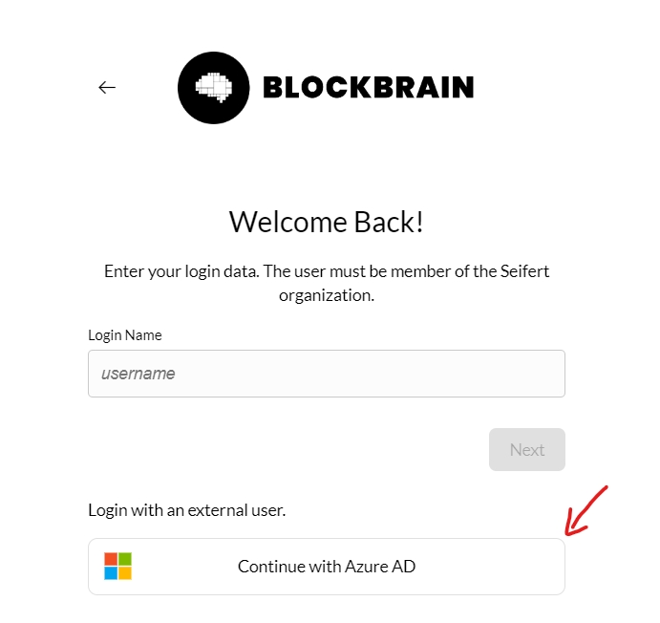
Task: Click the "Login Name" field label
Action: point(125,335)
